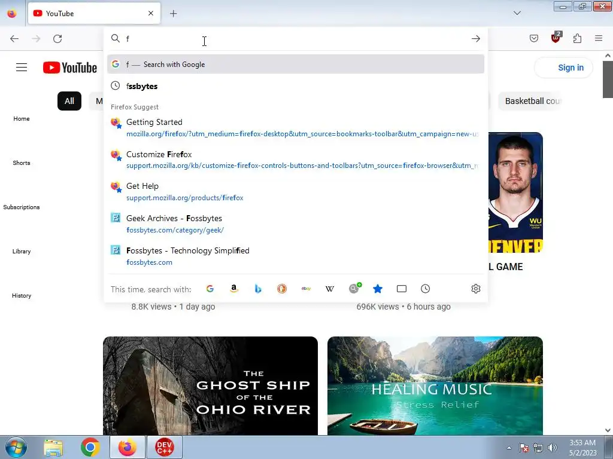Open 'Fossbytes - Technology Simplified' suggestion
Image resolution: width=613 pixels, height=459 pixels.
point(296,256)
